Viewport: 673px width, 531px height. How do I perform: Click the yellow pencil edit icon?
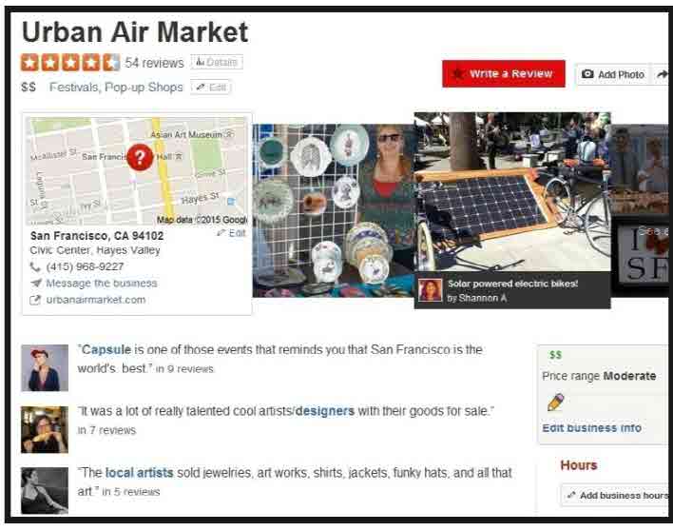tap(556, 402)
